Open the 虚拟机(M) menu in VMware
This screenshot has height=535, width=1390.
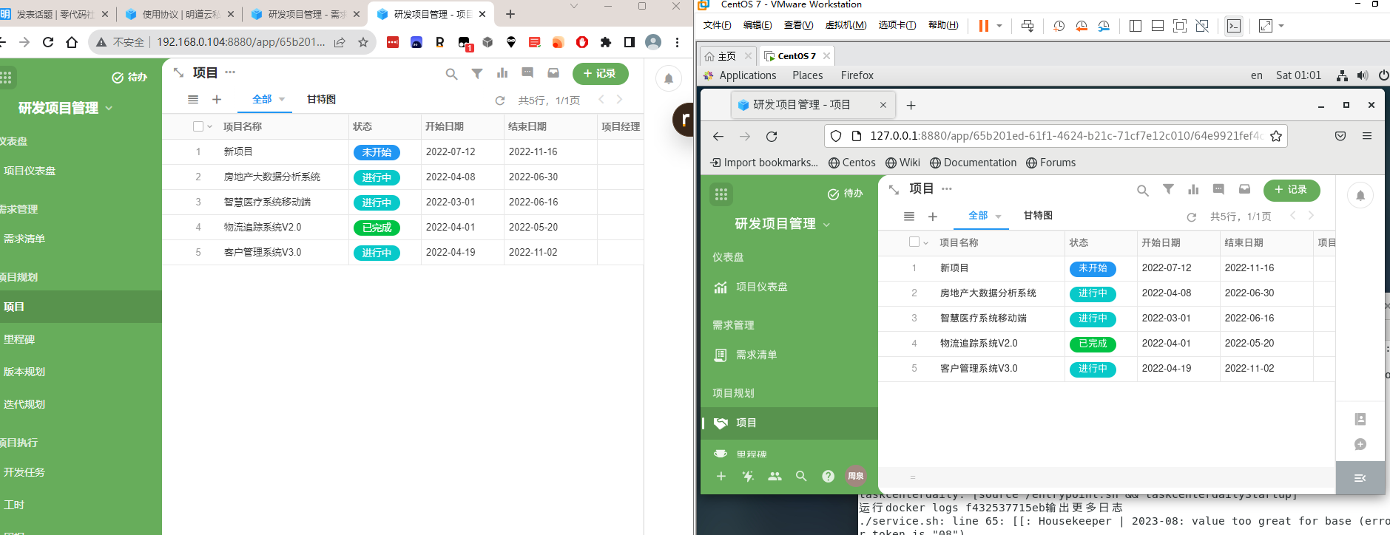[846, 25]
